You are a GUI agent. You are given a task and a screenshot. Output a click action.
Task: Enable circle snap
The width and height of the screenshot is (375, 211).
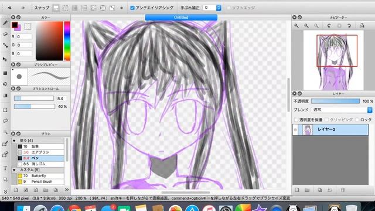[103, 8]
